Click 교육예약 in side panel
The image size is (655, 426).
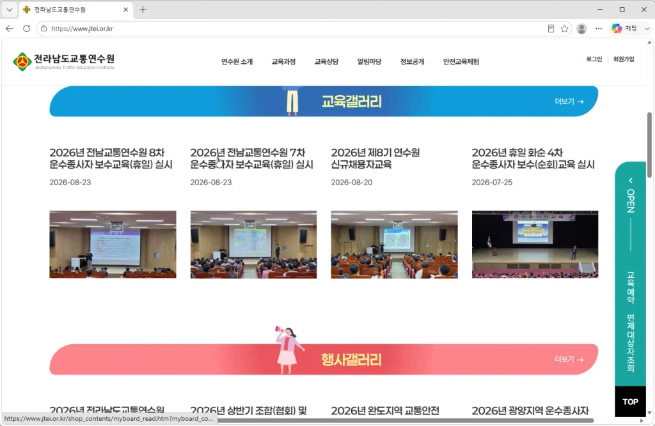click(630, 287)
